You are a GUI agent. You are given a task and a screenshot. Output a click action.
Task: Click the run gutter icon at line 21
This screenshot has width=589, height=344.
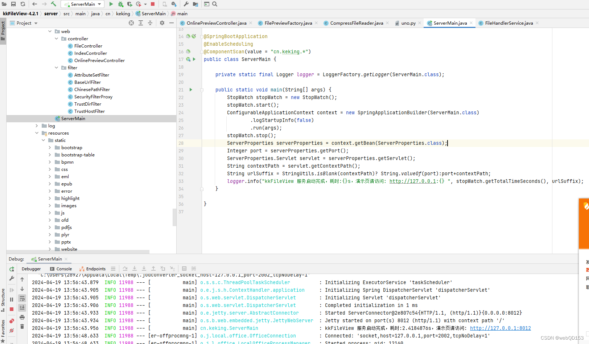(x=191, y=90)
